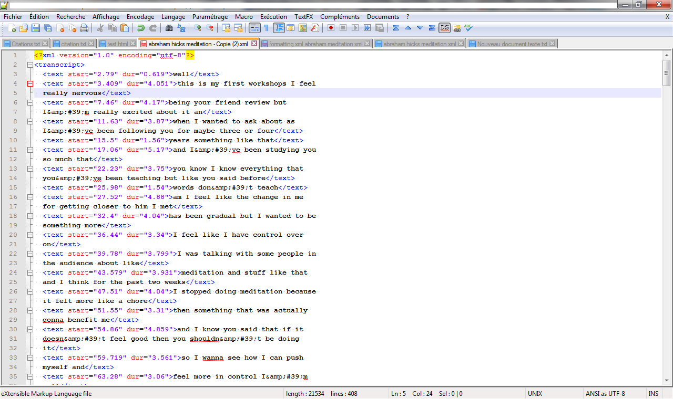Create a new document
This screenshot has width=673, height=399.
[12, 27]
